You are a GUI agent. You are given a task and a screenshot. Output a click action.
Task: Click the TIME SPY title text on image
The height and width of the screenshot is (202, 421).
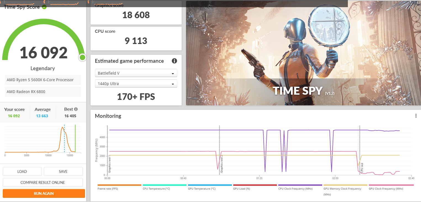pos(298,91)
